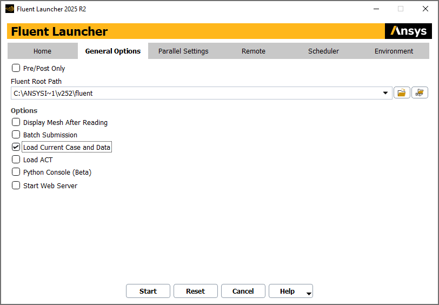The height and width of the screenshot is (305, 439).
Task: Click the Start button
Action: [x=148, y=291]
